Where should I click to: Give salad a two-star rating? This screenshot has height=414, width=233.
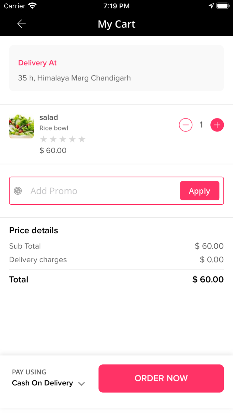tap(53, 139)
